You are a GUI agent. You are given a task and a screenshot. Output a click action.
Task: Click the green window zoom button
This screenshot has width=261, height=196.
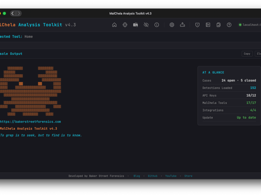(x=5, y=13)
